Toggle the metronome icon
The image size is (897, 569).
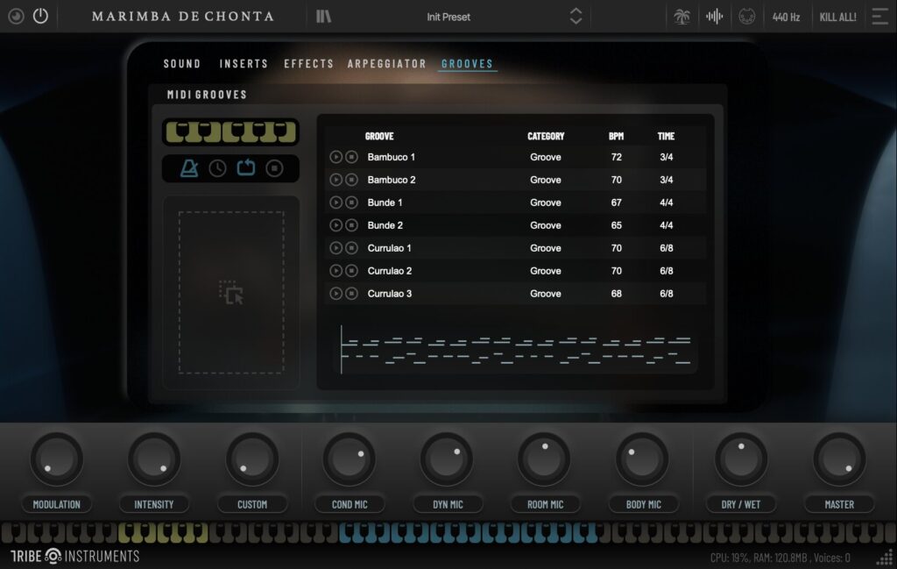(x=189, y=168)
